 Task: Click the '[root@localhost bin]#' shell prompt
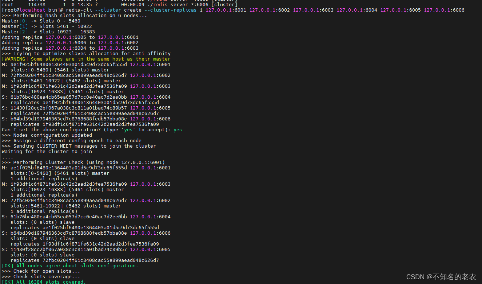coord(32,10)
